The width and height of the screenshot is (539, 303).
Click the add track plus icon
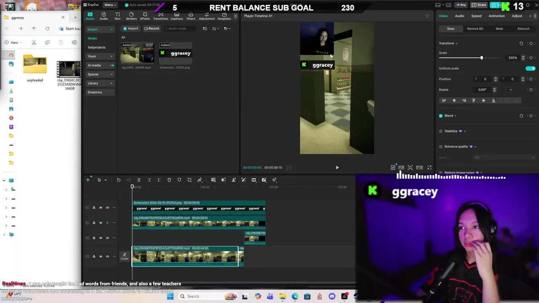coord(88,180)
